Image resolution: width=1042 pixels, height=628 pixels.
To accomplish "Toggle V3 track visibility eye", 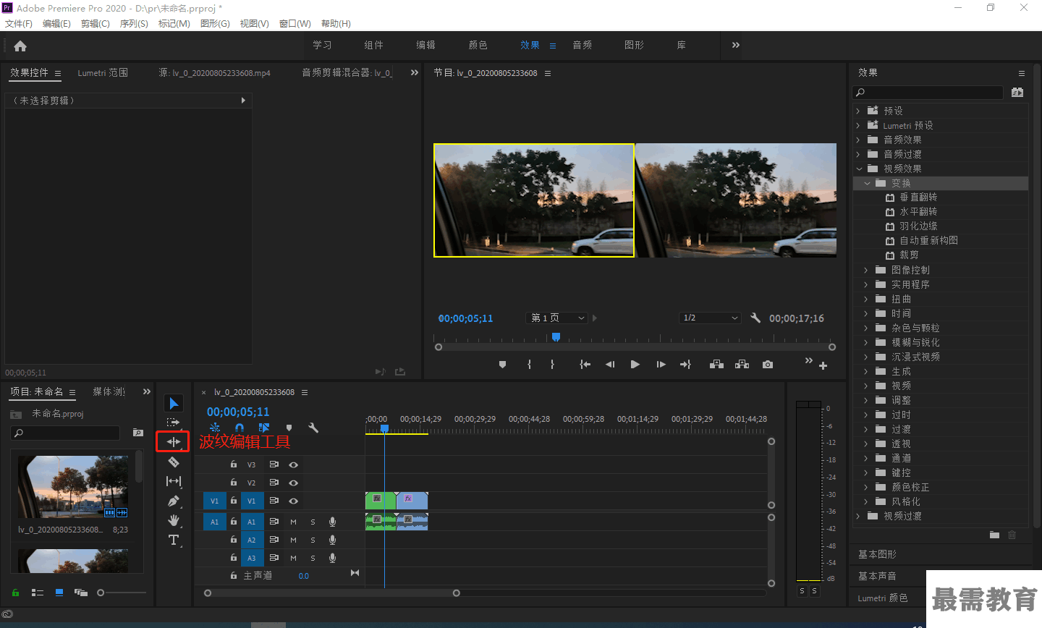I will tap(294, 464).
